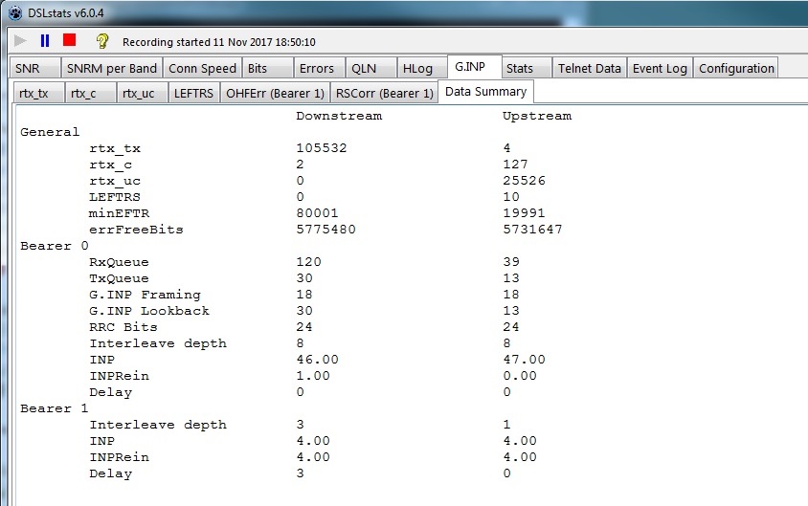Image resolution: width=808 pixels, height=506 pixels.
Task: Click the 'Bearer 1' section heading
Action: point(55,408)
